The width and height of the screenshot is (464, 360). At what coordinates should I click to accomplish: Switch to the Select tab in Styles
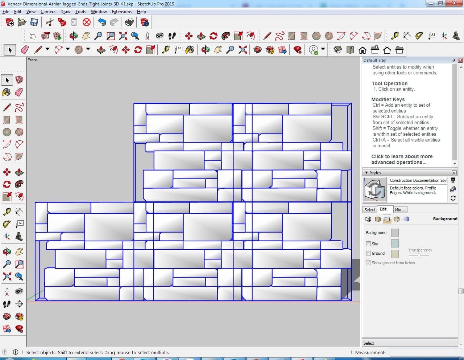coord(370,210)
